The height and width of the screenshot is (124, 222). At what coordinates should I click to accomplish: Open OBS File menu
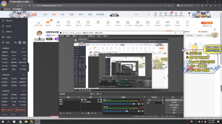coord(62,36)
